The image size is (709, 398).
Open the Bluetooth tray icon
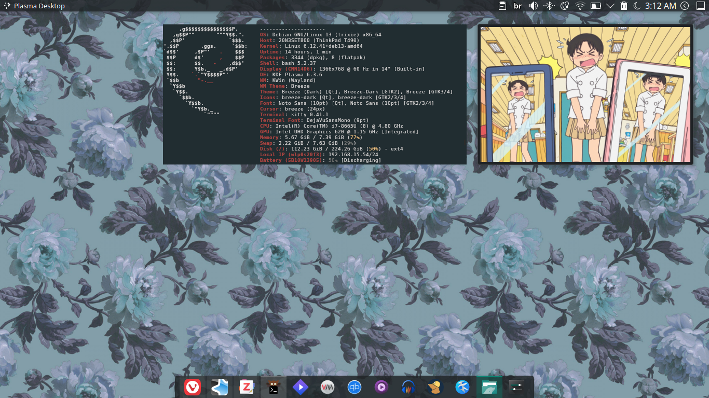tap(549, 6)
